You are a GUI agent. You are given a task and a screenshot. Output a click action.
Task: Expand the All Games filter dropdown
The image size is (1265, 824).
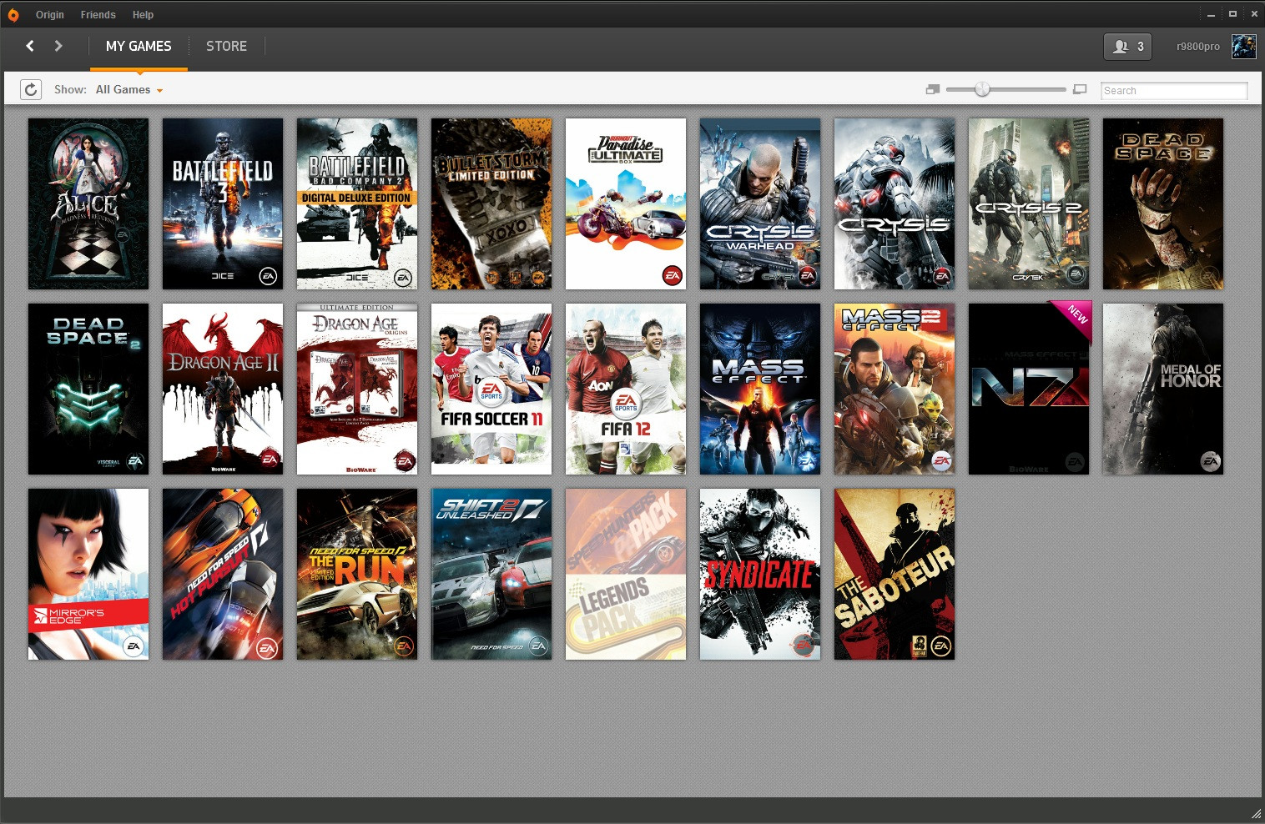(x=129, y=89)
